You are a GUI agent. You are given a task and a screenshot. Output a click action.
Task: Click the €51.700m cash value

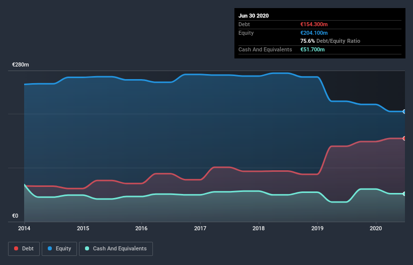312,49
